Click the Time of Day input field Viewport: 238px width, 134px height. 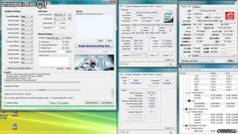point(56,27)
